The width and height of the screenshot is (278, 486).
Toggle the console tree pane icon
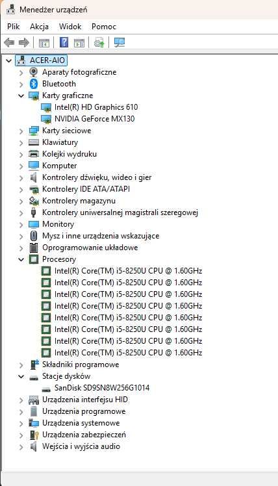coord(44,43)
